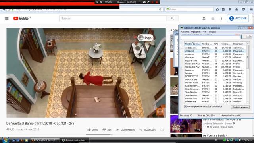Select the audiodg.exe process row
The width and height of the screenshot is (254, 143).
(215, 48)
